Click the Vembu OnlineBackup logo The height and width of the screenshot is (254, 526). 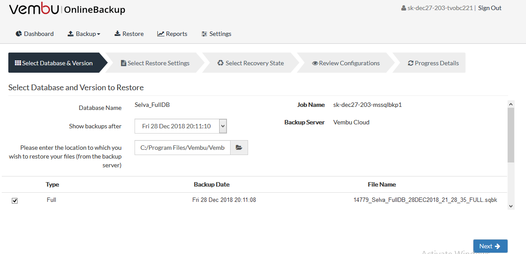pyautogui.click(x=67, y=9)
